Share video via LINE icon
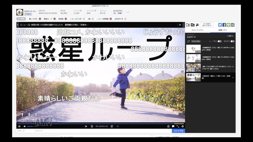 [x=228, y=25]
